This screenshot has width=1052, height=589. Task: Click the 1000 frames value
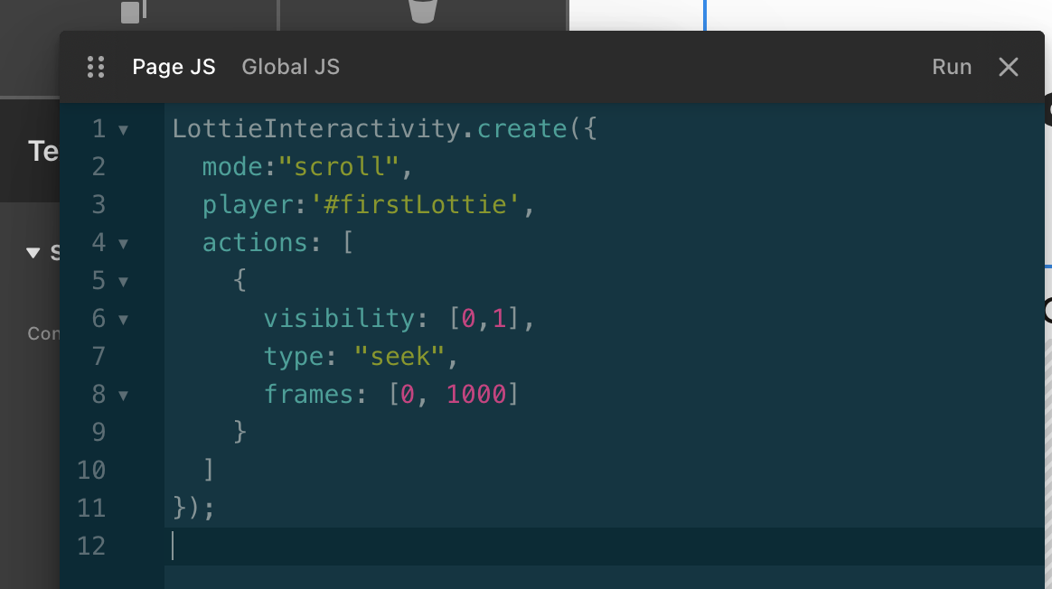click(x=476, y=395)
